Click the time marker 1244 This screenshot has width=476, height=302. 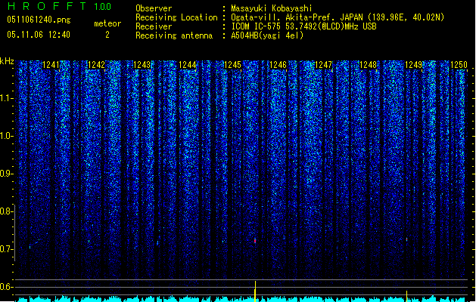pos(188,65)
